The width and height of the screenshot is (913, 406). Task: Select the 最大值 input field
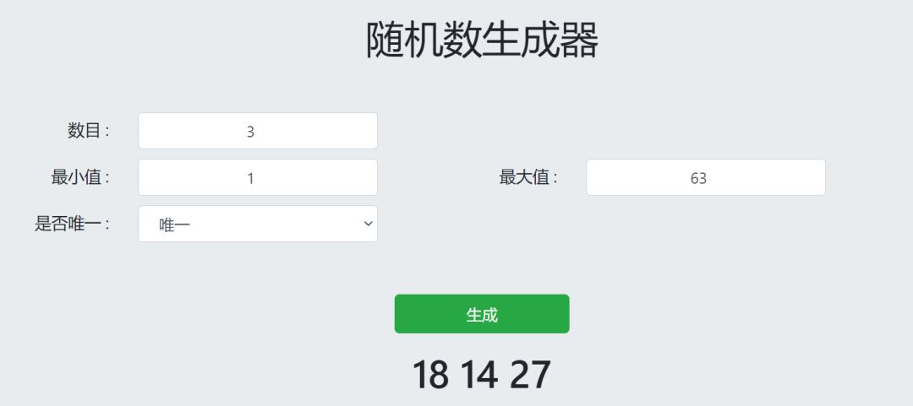705,177
